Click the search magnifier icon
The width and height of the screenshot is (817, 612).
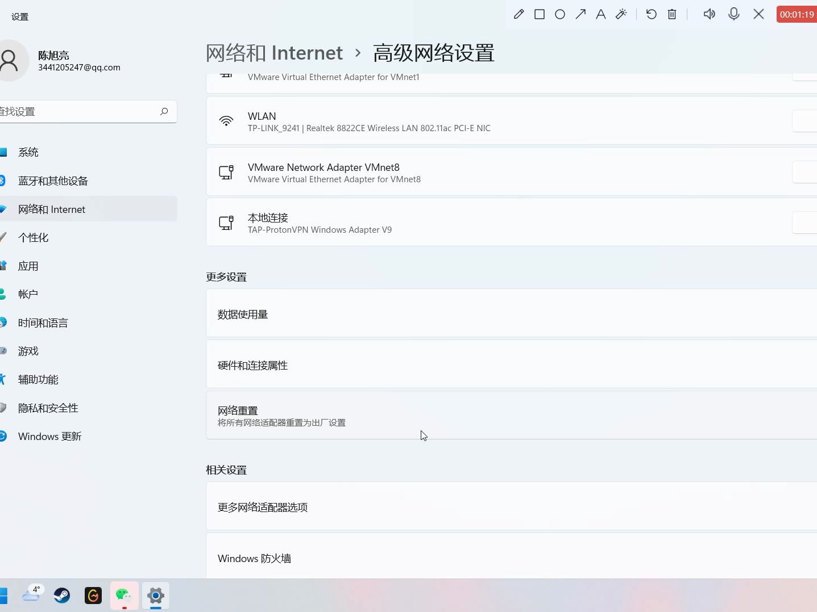164,111
